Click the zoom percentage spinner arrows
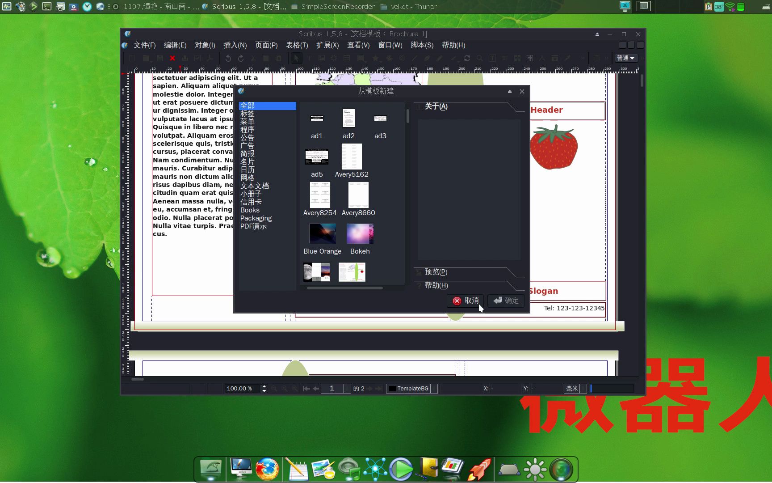772x483 pixels. click(264, 389)
